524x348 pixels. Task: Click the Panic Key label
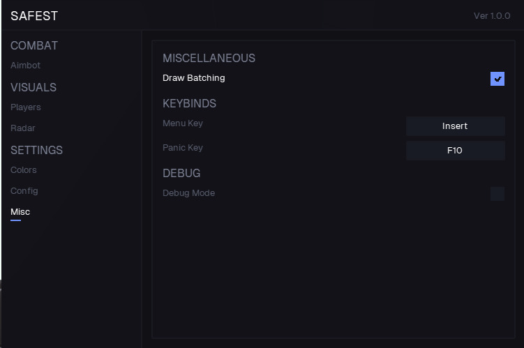pos(183,148)
